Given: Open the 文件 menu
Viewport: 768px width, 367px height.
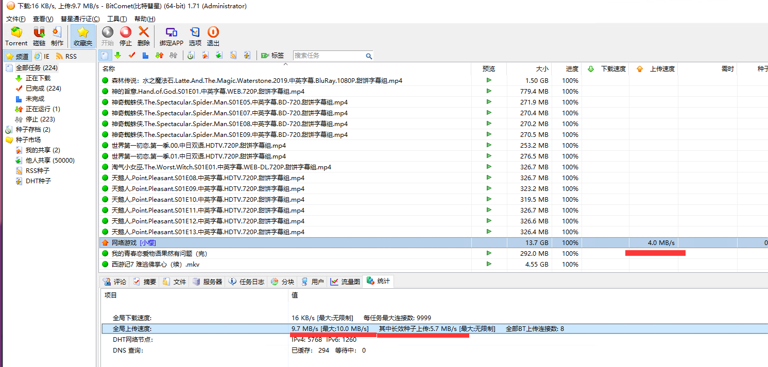Looking at the screenshot, I should coord(16,19).
